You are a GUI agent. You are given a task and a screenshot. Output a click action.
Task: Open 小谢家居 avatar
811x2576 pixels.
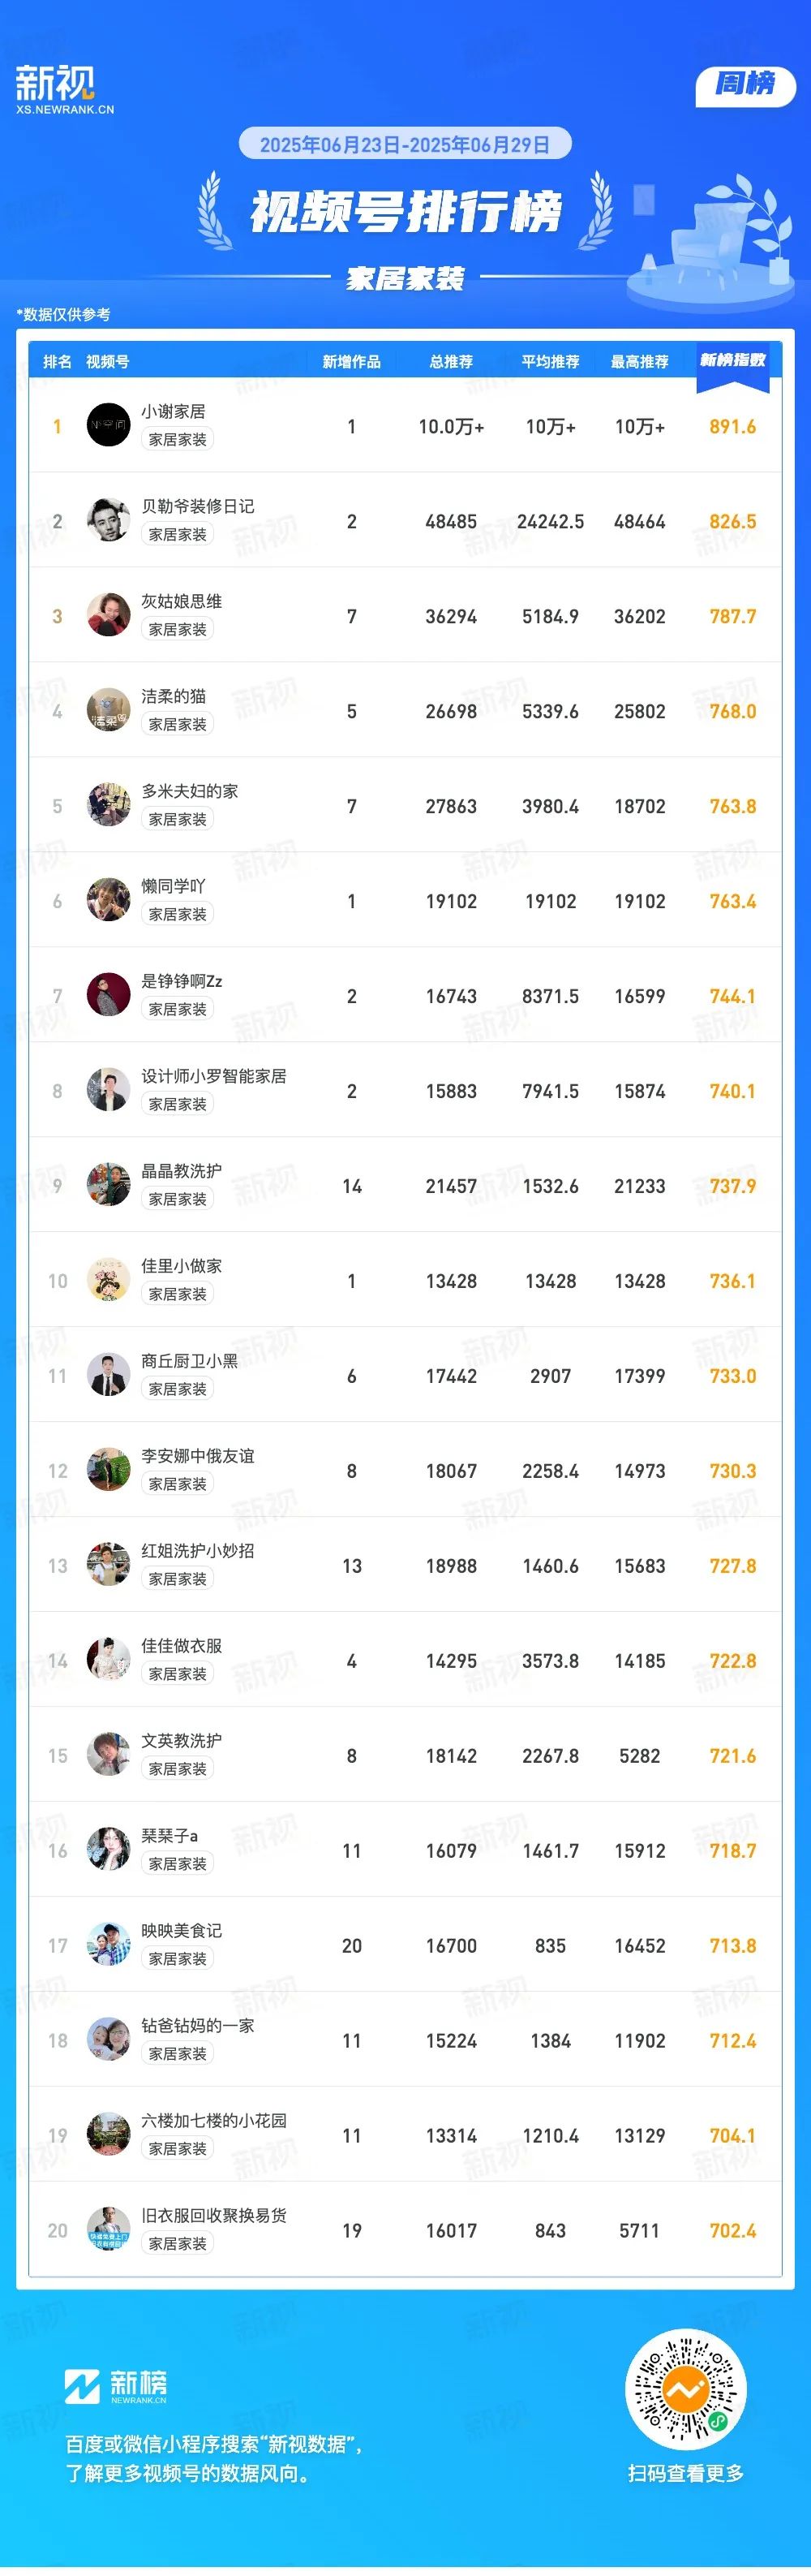108,425
